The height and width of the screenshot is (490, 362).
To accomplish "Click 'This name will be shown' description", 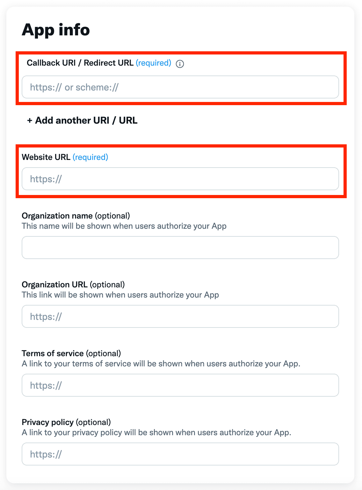I will point(124,226).
